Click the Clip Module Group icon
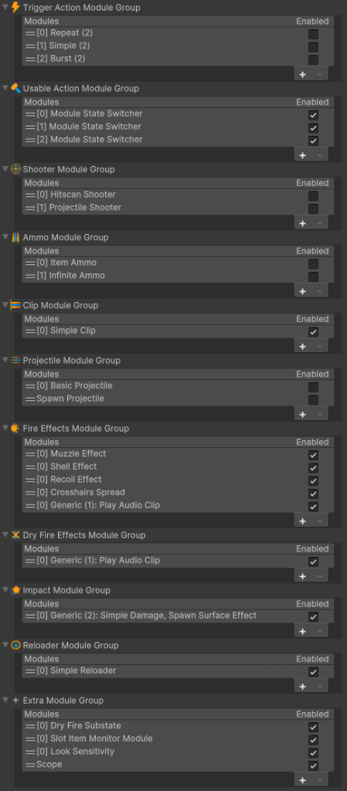 point(15,305)
